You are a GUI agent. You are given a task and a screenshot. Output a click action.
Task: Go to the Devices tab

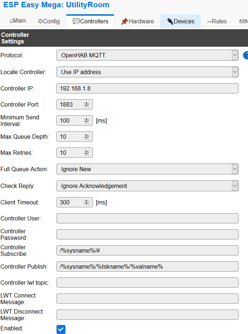(180, 21)
